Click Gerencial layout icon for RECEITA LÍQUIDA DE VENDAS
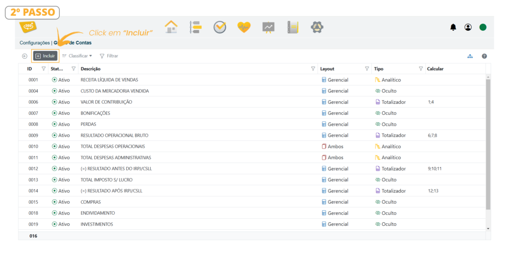 [x=324, y=80]
